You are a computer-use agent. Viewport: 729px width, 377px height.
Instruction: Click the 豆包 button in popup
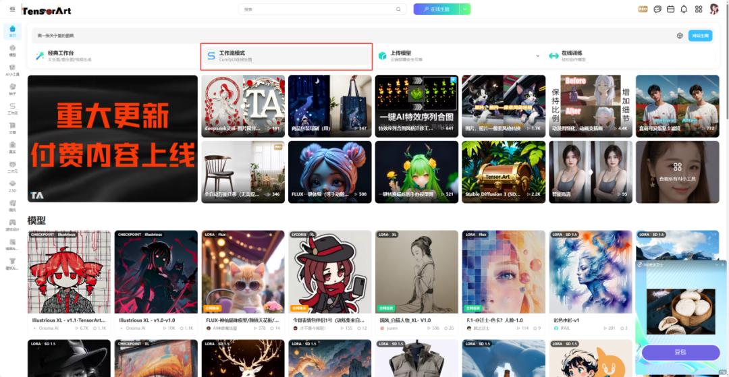click(680, 353)
